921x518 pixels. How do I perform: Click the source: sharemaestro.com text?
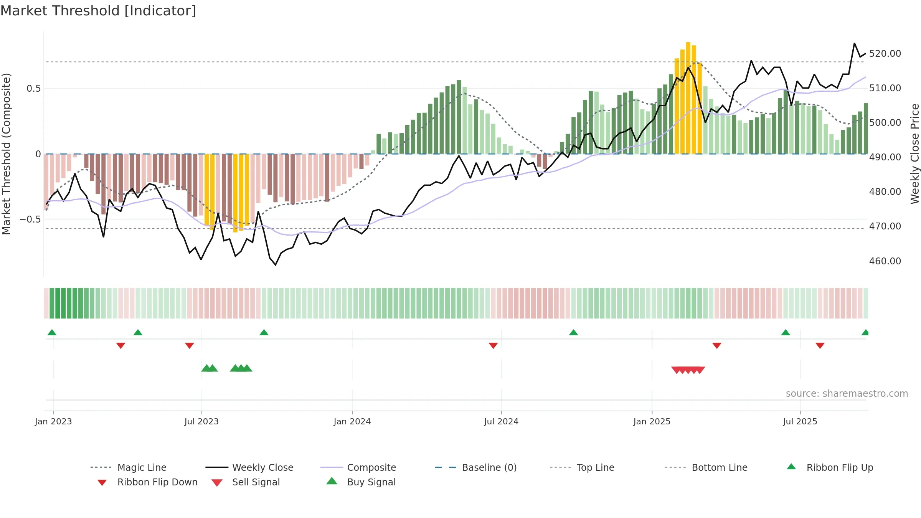(x=847, y=393)
